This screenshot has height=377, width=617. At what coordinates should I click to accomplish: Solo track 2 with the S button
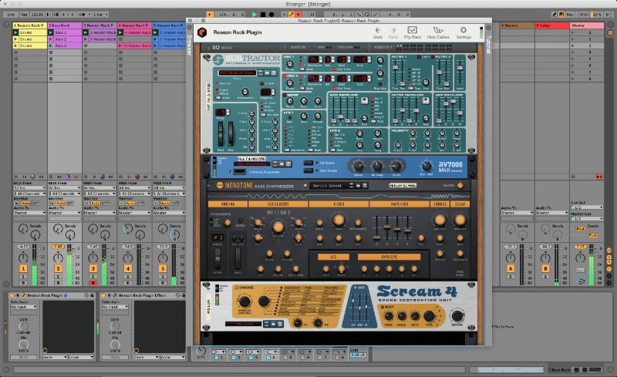[x=58, y=275]
